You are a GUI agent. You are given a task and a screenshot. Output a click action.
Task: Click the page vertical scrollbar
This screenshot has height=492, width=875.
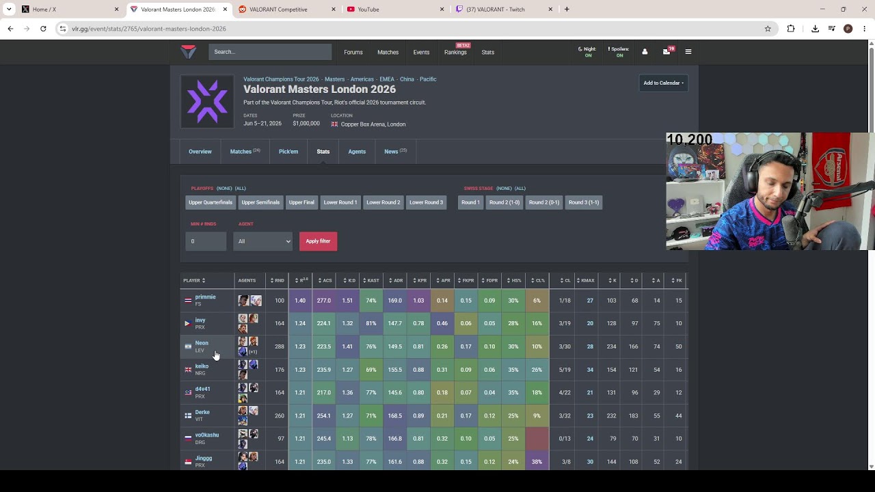tap(871, 253)
